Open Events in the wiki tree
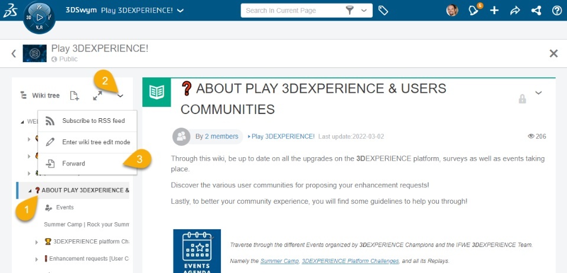Viewport: 567px width, 273px height. (65, 207)
